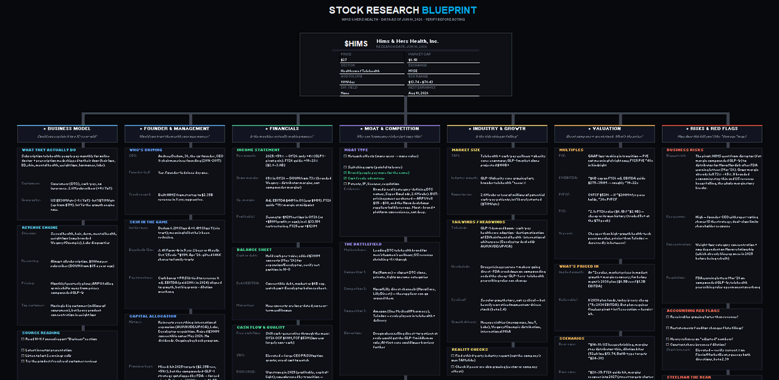Select the Valuation section header
The image size is (779, 380).
coord(604,133)
